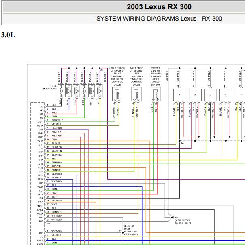Select the large component box numbered 3
The image size is (245, 245).
tap(211, 95)
